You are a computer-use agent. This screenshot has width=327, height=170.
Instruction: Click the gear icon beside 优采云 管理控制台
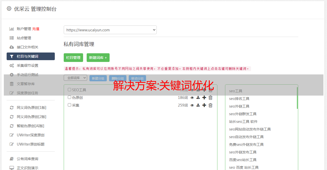9,9
